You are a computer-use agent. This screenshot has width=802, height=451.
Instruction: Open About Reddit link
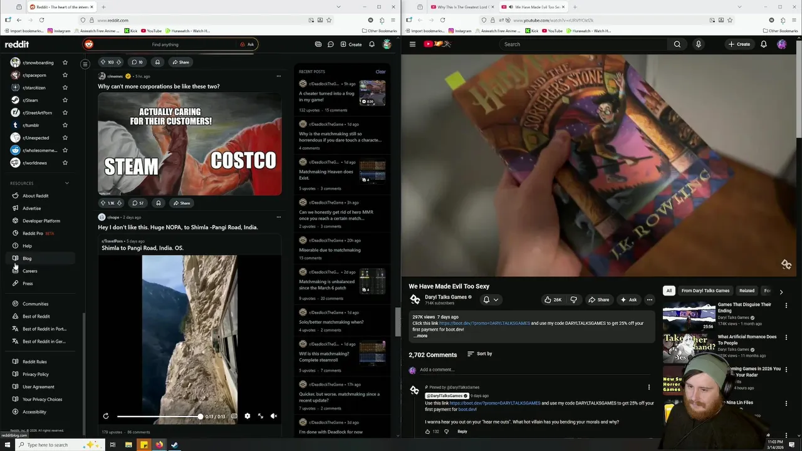(36, 196)
